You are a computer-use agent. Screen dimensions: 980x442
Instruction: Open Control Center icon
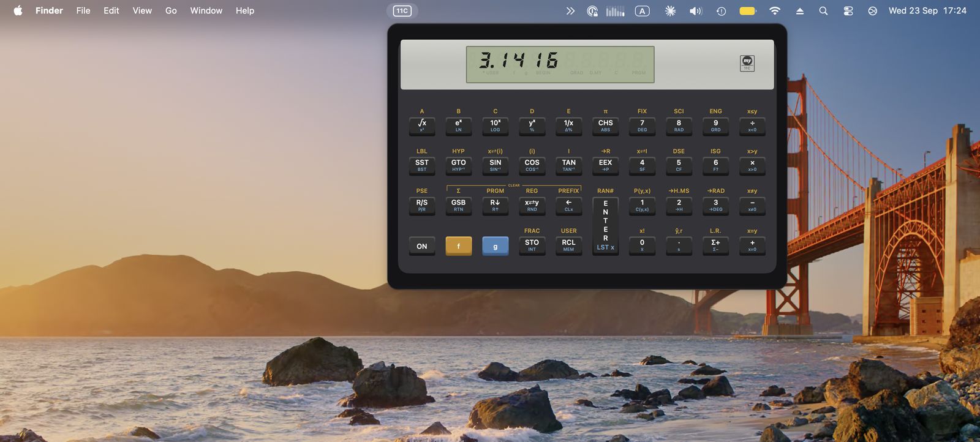click(848, 10)
